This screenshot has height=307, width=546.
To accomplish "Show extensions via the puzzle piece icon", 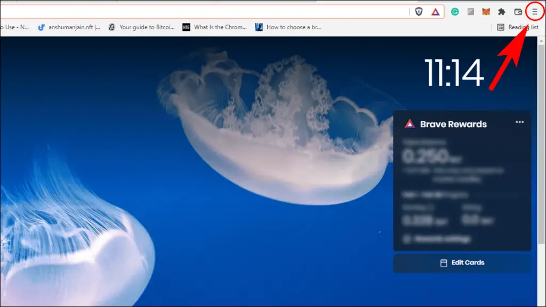I will point(501,12).
